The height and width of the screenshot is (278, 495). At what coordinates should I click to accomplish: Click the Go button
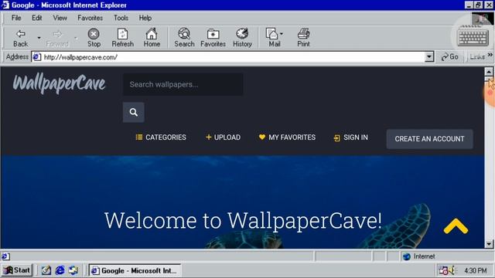pyautogui.click(x=450, y=57)
